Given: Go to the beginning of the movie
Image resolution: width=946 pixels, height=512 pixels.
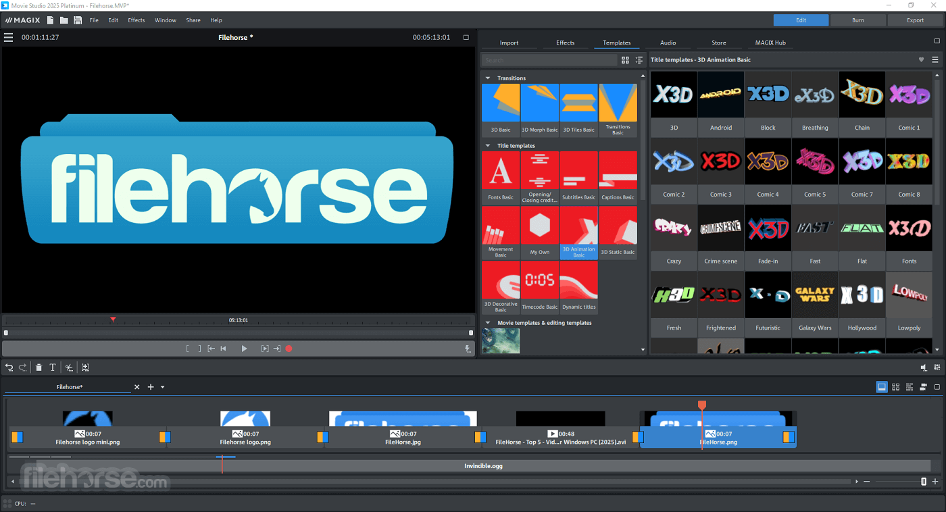Looking at the screenshot, I should point(223,349).
